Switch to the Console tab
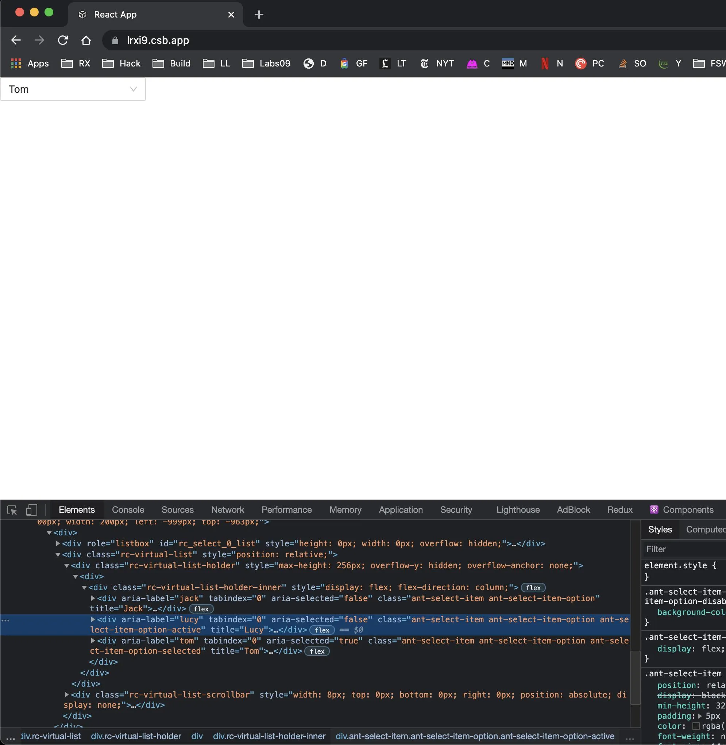Screen dimensions: 726x745 (x=128, y=510)
